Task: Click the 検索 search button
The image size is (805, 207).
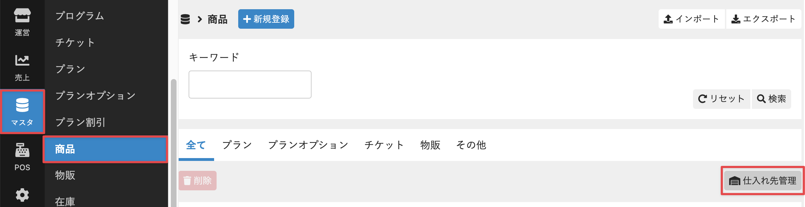Action: pyautogui.click(x=771, y=99)
